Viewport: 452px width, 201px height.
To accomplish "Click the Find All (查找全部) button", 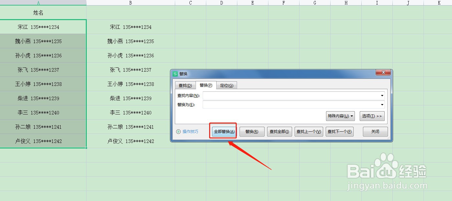I will click(280, 132).
